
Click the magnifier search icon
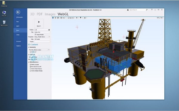(x=147, y=10)
